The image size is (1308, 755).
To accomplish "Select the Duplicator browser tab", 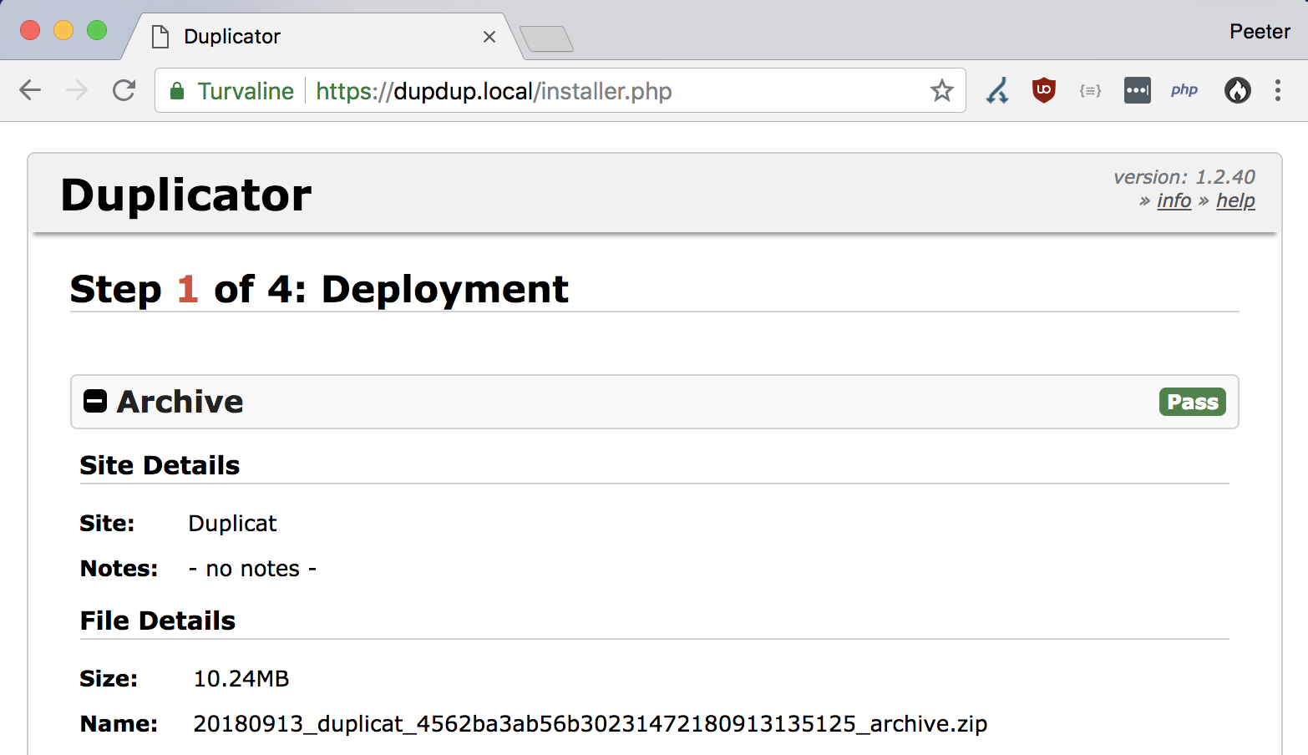I will (324, 37).
